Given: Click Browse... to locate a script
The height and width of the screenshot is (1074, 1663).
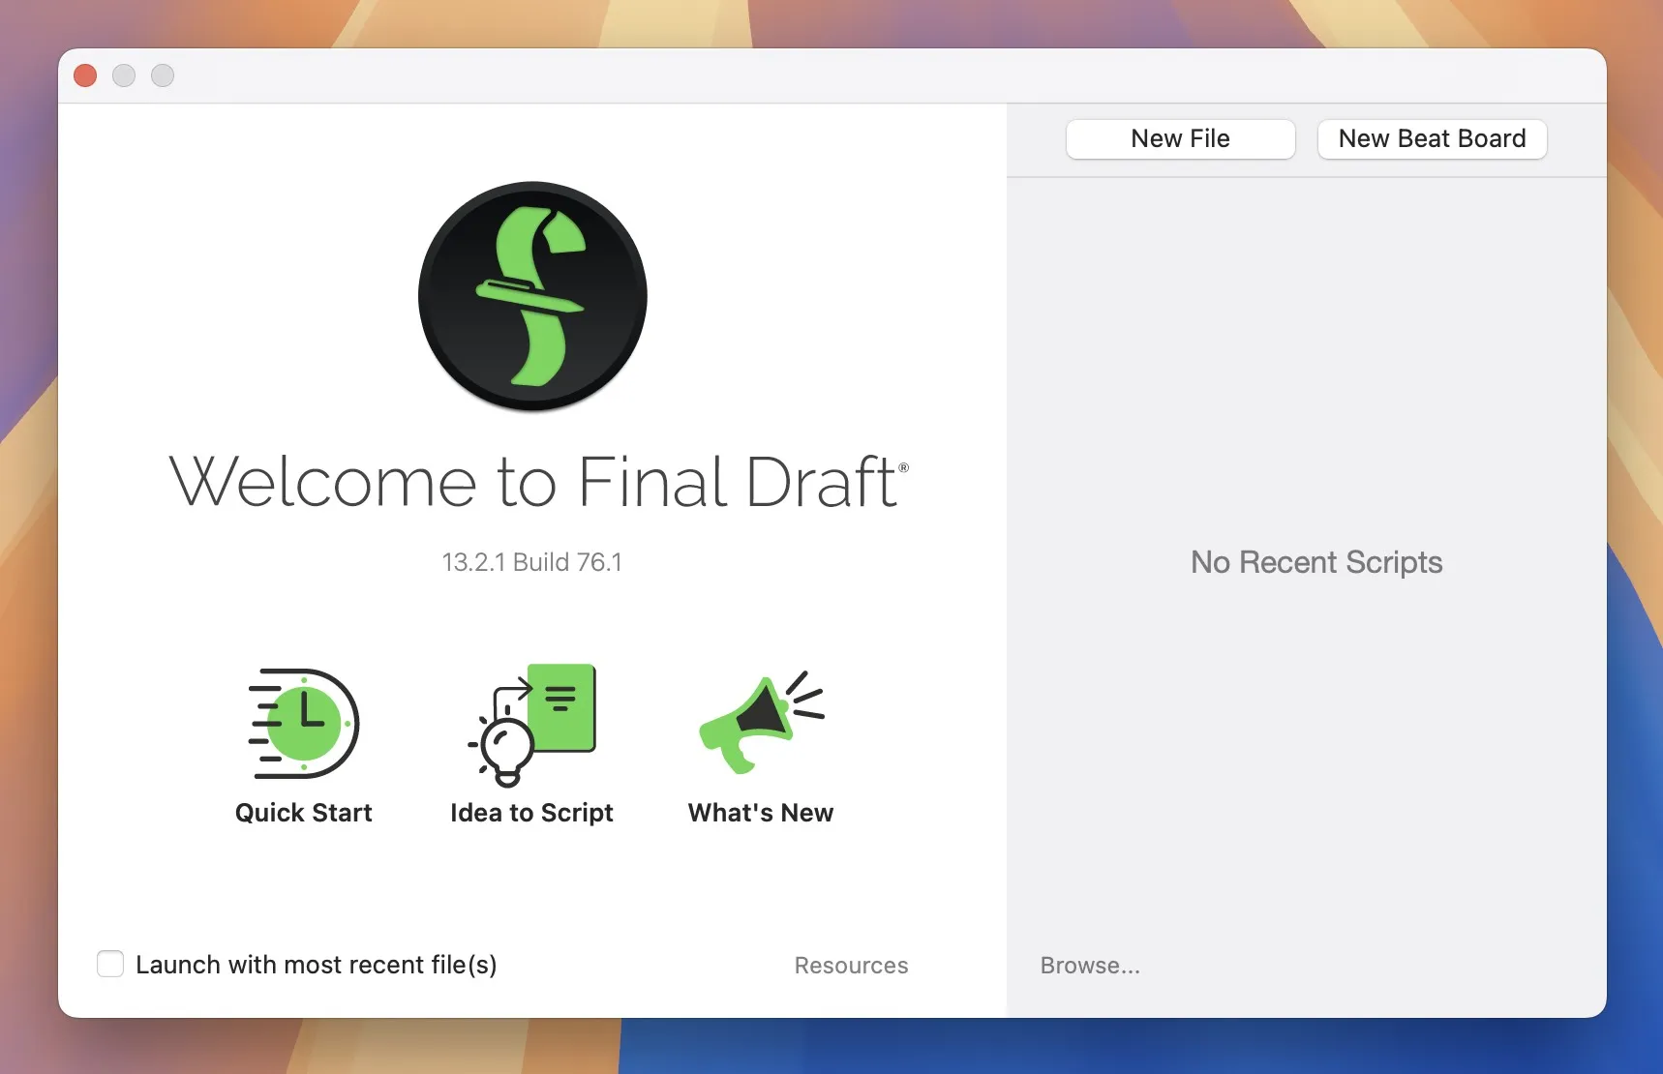Looking at the screenshot, I should pos(1090,966).
